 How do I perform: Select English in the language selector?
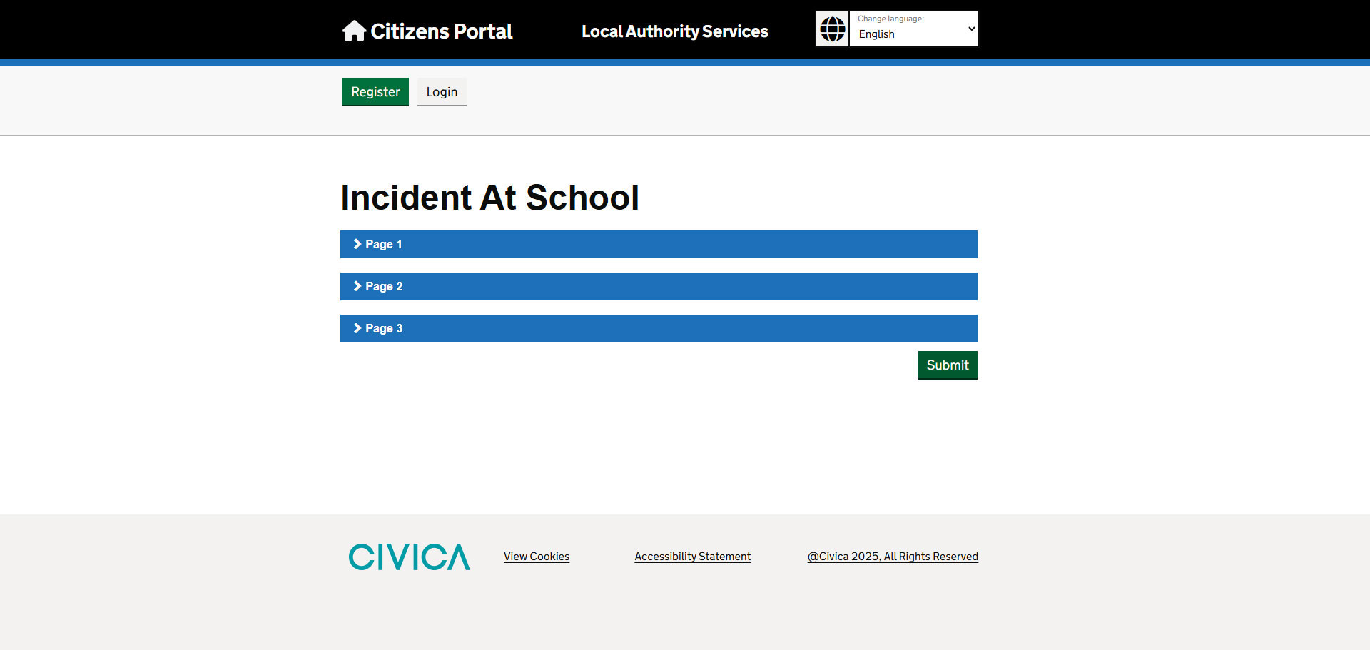[913, 34]
